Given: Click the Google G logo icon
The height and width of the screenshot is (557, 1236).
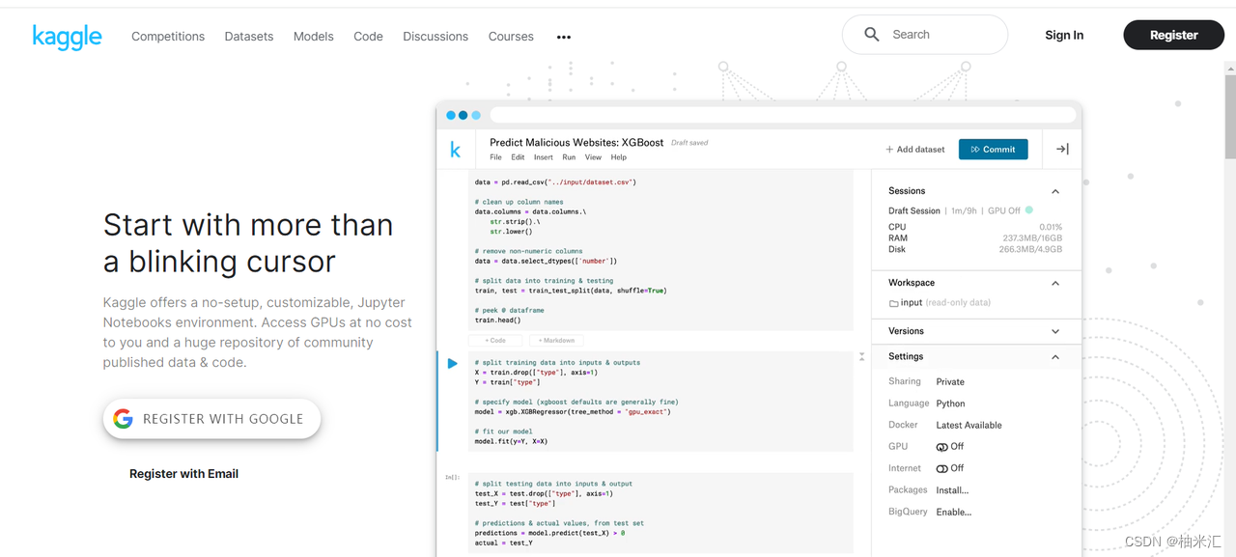Looking at the screenshot, I should tap(123, 419).
